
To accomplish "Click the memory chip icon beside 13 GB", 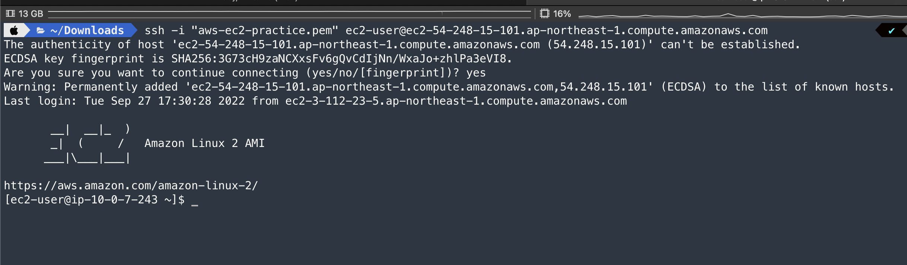I will tap(10, 14).
